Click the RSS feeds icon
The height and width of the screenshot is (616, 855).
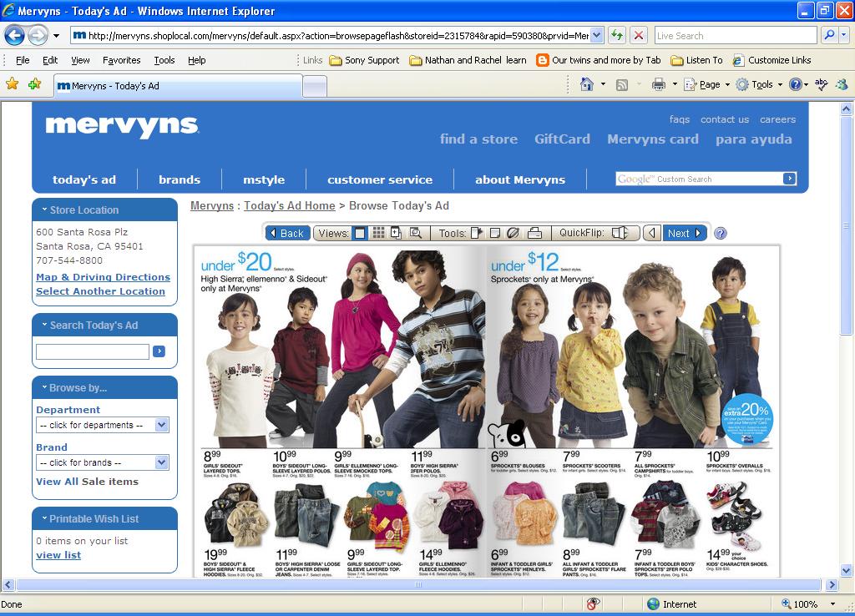click(x=621, y=84)
